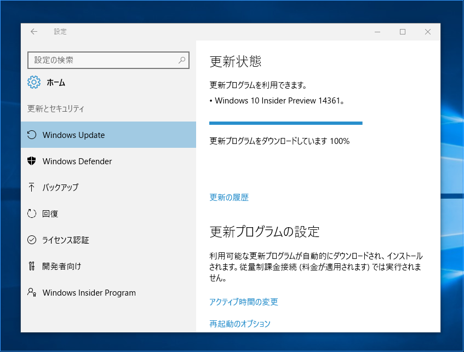464x352 pixels.
Task: Open Windows Defender settings page
Action: [x=108, y=161]
